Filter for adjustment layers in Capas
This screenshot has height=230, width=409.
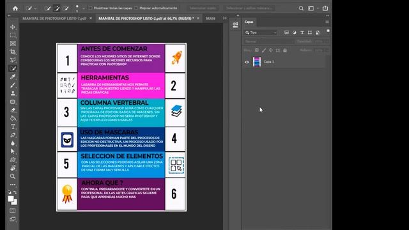(x=294, y=33)
